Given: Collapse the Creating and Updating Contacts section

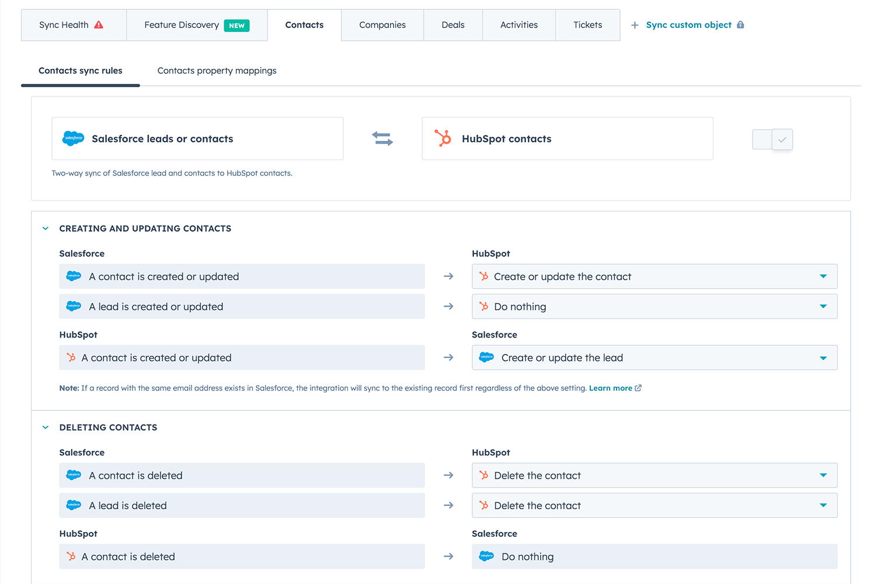Looking at the screenshot, I should 46,228.
